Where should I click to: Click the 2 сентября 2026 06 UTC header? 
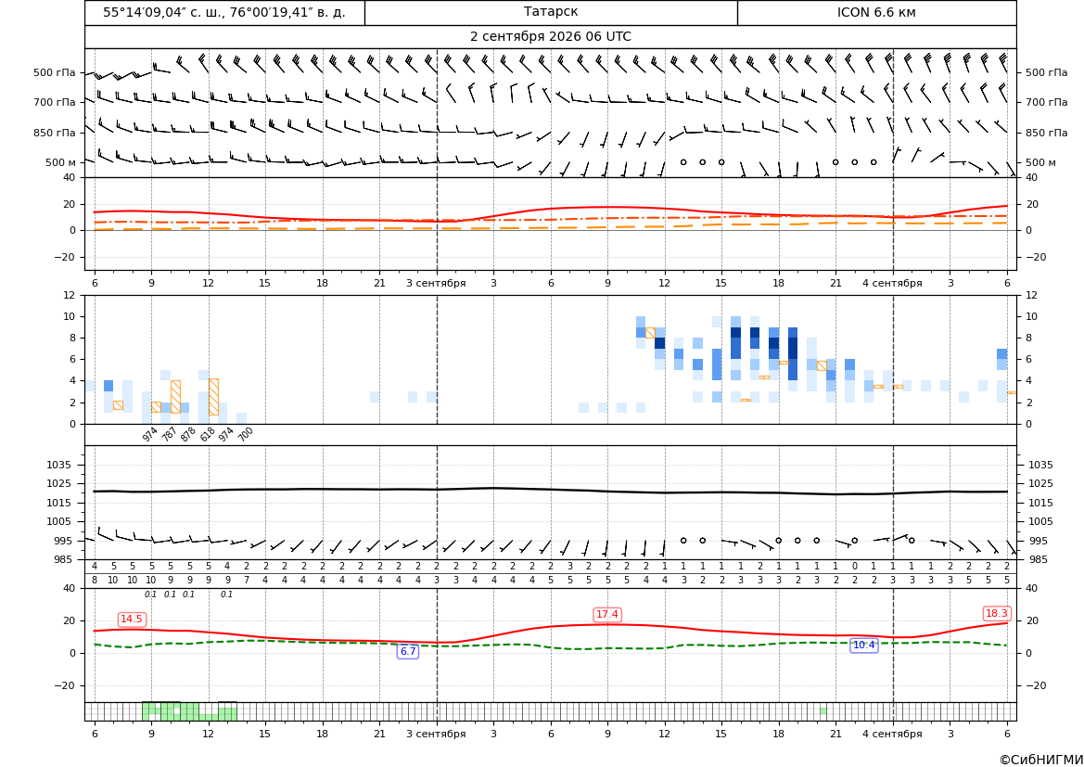[x=550, y=37]
